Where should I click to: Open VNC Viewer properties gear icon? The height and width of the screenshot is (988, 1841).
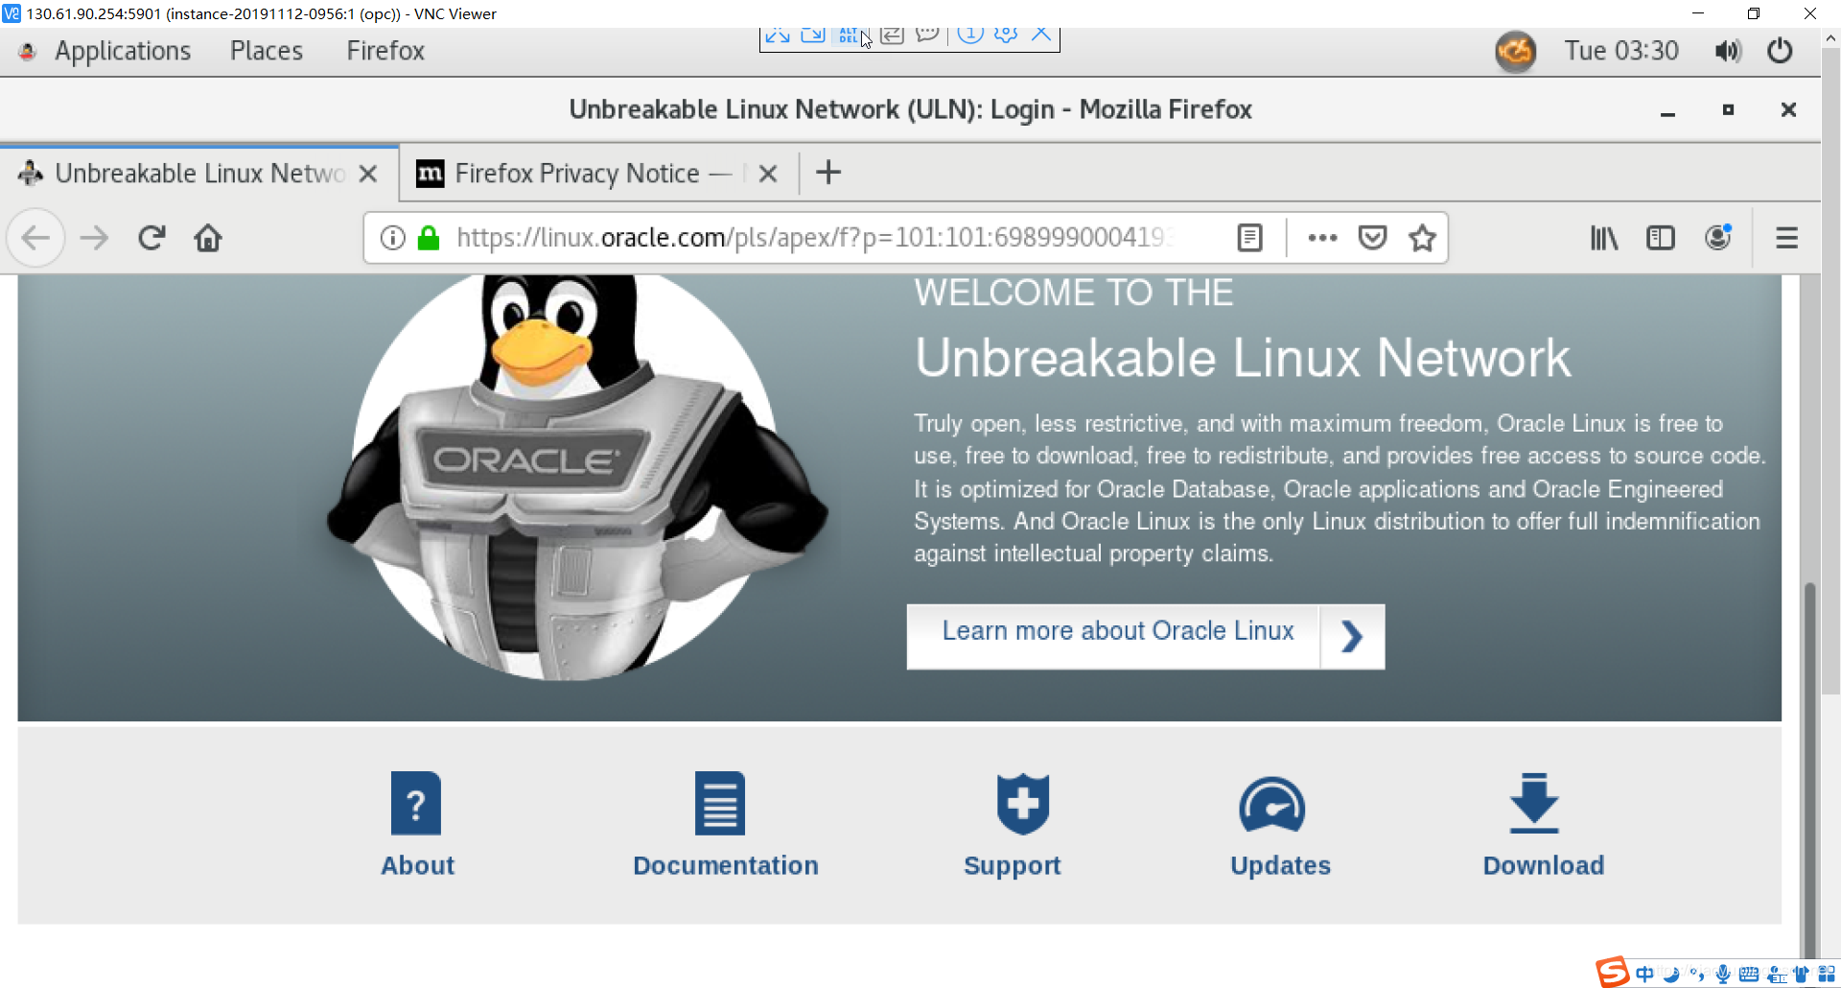1006,35
